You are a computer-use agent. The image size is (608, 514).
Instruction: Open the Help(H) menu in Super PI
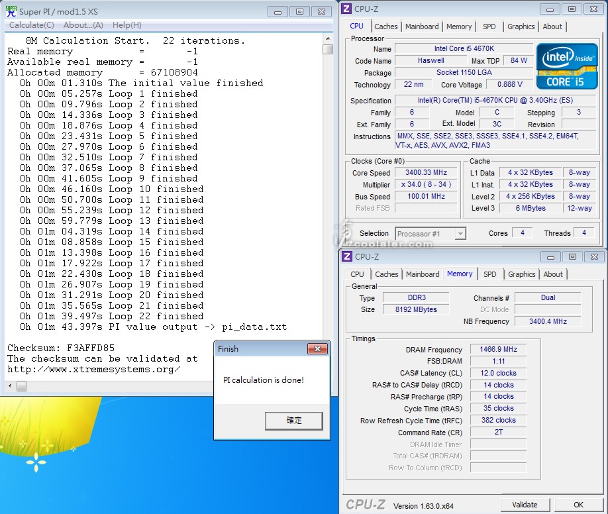point(127,25)
